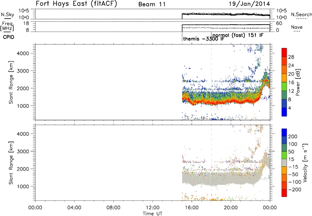The image size is (312, 216).
Task: Click the 'themis -3300 IF' annotation
Action: (204, 39)
